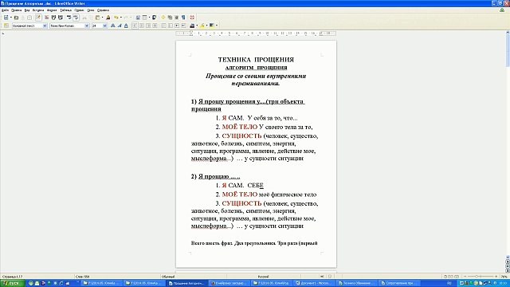The image size is (510, 287).
Task: Open the Таблица menu
Action: pyautogui.click(x=65, y=10)
